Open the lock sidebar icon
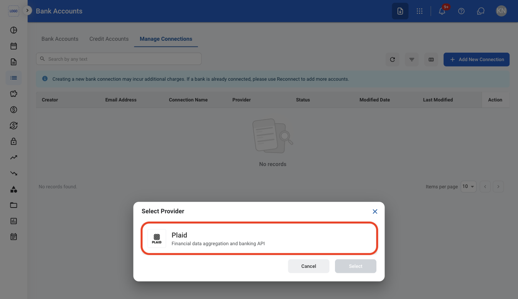518x299 pixels. click(x=14, y=141)
